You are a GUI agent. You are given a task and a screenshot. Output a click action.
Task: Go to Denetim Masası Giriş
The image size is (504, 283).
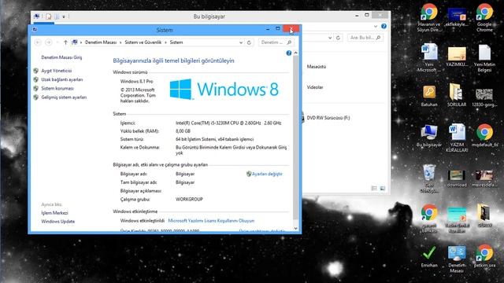tap(61, 57)
